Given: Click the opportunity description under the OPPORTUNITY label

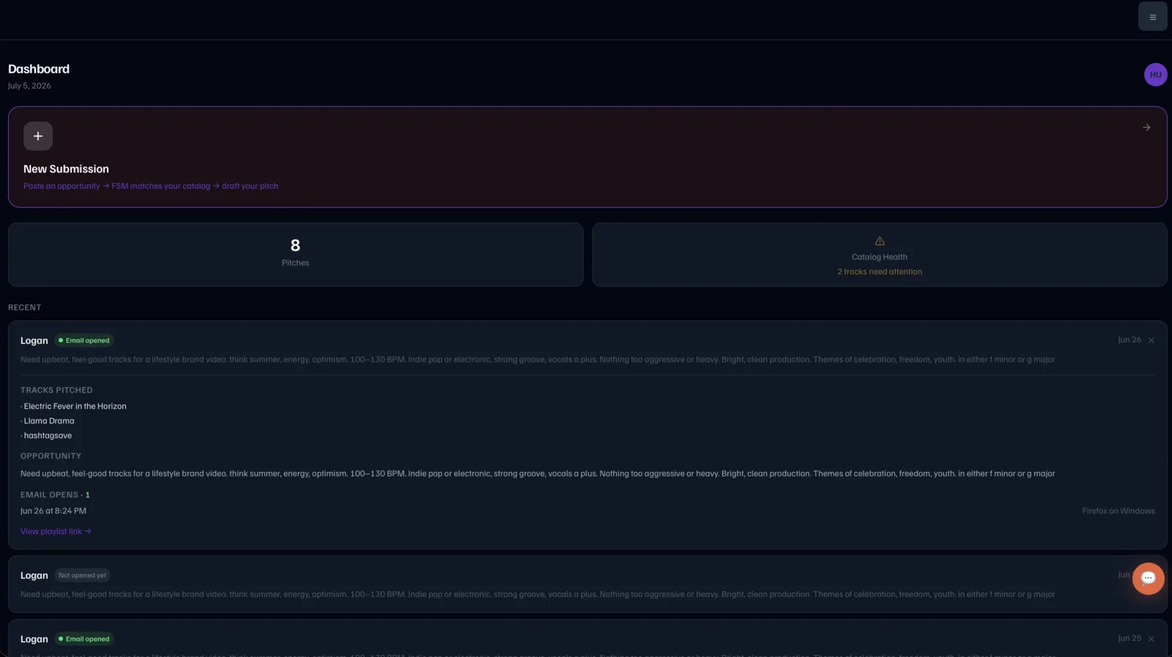Looking at the screenshot, I should [538, 473].
